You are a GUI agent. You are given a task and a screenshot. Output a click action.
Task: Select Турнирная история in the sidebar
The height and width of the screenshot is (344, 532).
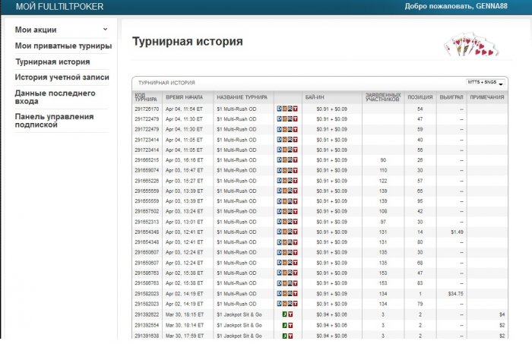pos(52,62)
